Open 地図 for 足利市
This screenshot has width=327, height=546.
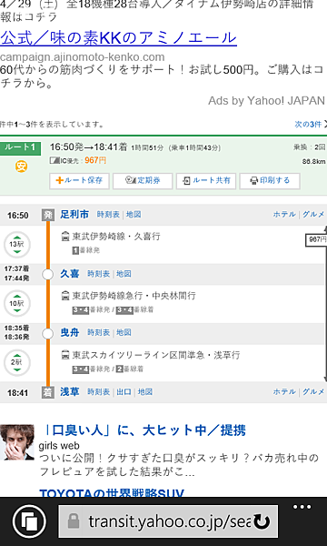[134, 215]
